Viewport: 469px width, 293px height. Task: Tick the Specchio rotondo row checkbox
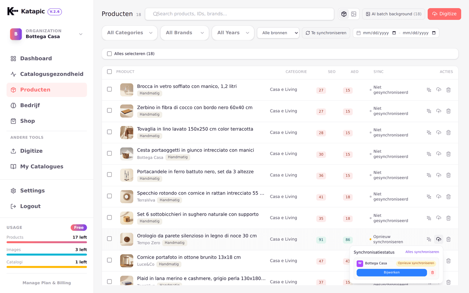click(x=109, y=196)
